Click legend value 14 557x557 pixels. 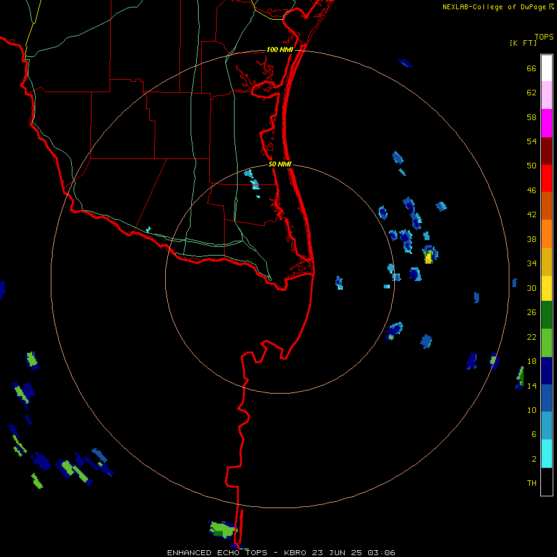pyautogui.click(x=532, y=386)
